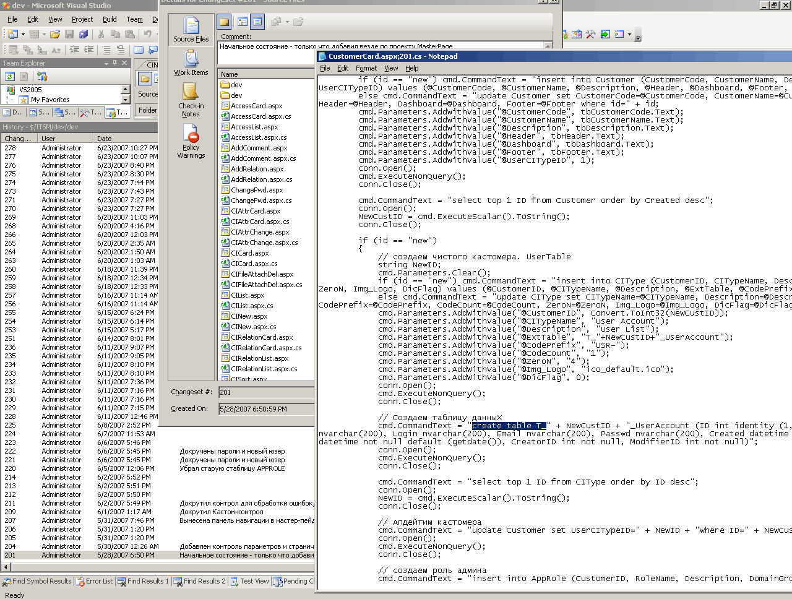Switch to Find Results 2 tab
This screenshot has height=599, width=792.
point(200,581)
